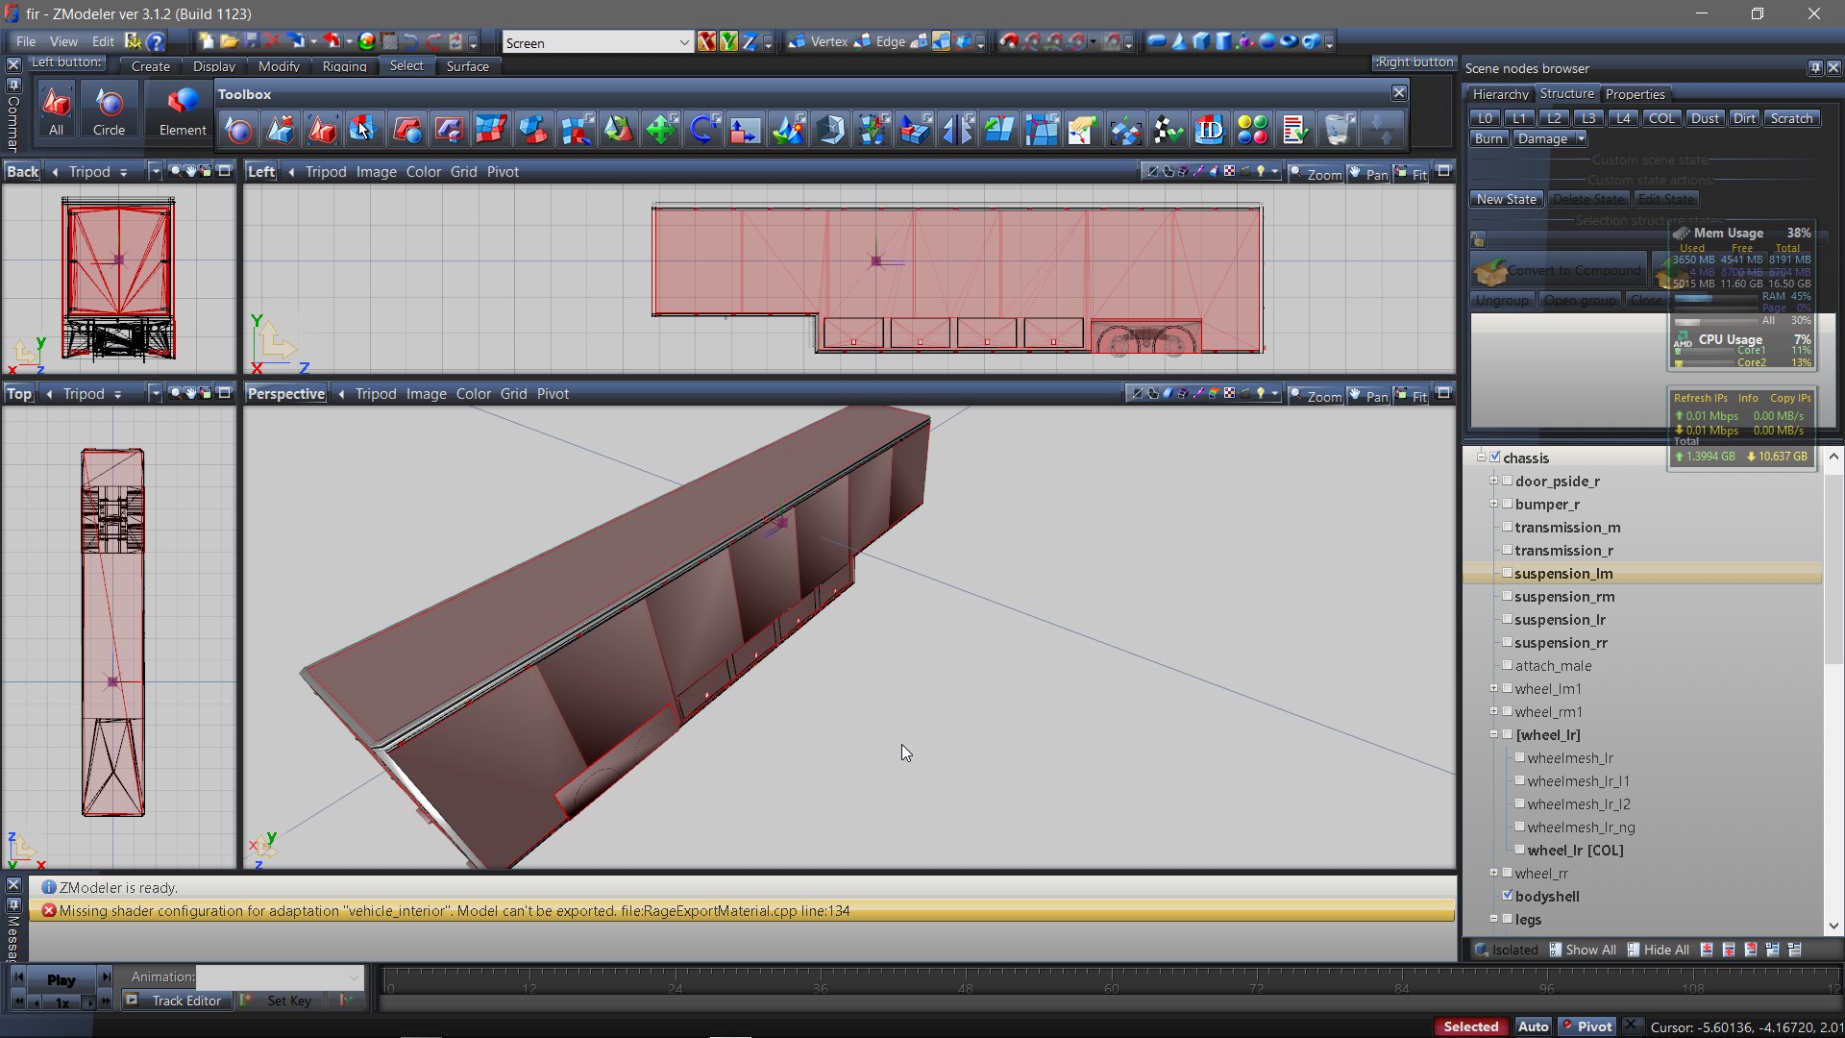Click the torus primitive icon in top toolbar
Image resolution: width=1845 pixels, height=1038 pixels.
1289,41
